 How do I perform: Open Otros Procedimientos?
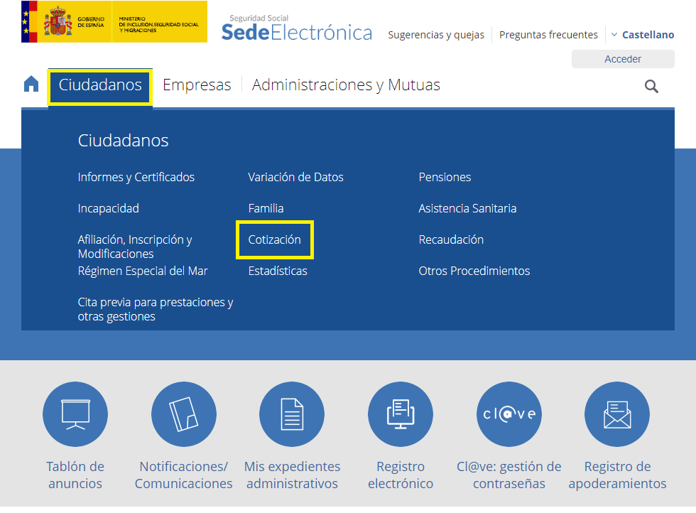click(x=474, y=271)
